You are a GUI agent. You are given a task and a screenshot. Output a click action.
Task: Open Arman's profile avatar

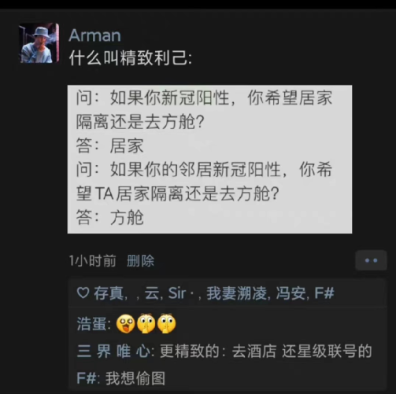(39, 43)
